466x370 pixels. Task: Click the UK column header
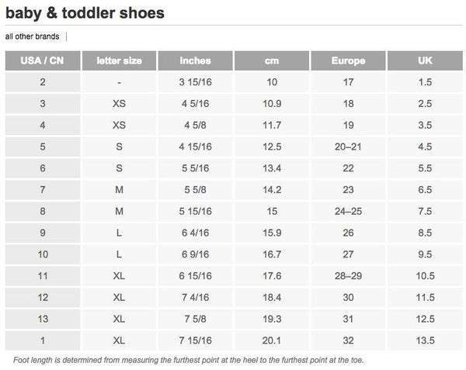(x=425, y=61)
